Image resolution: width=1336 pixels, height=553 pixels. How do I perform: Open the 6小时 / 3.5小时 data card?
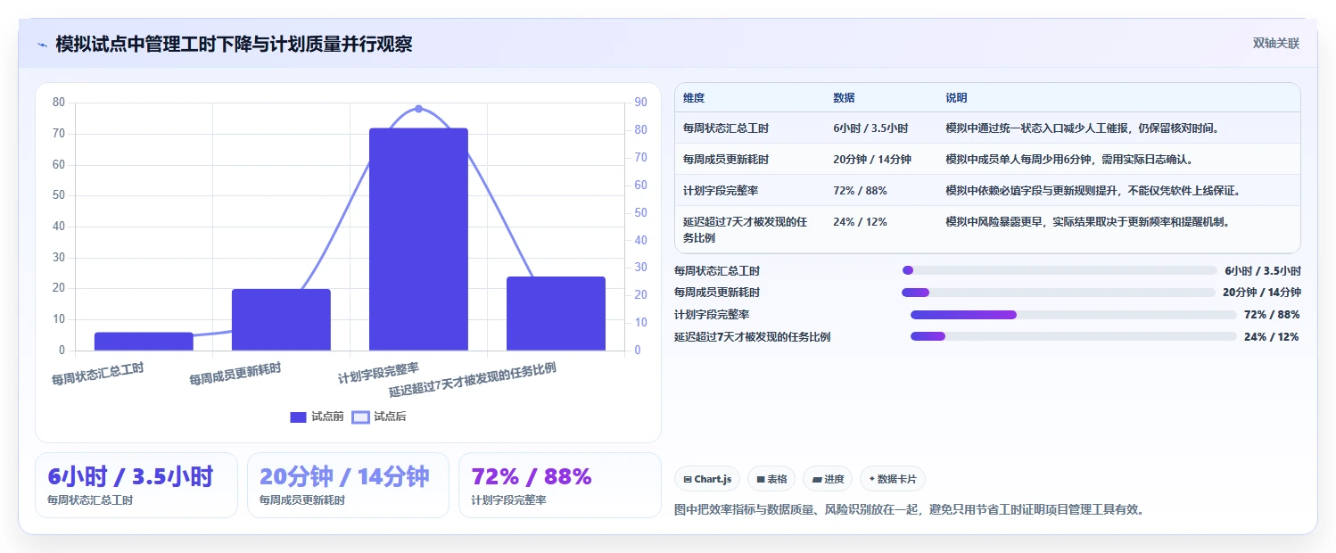click(136, 485)
